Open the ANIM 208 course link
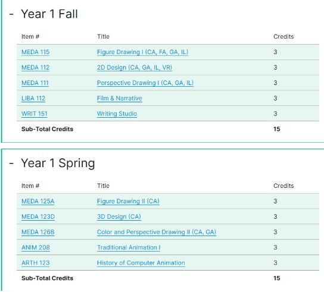 (x=36, y=247)
